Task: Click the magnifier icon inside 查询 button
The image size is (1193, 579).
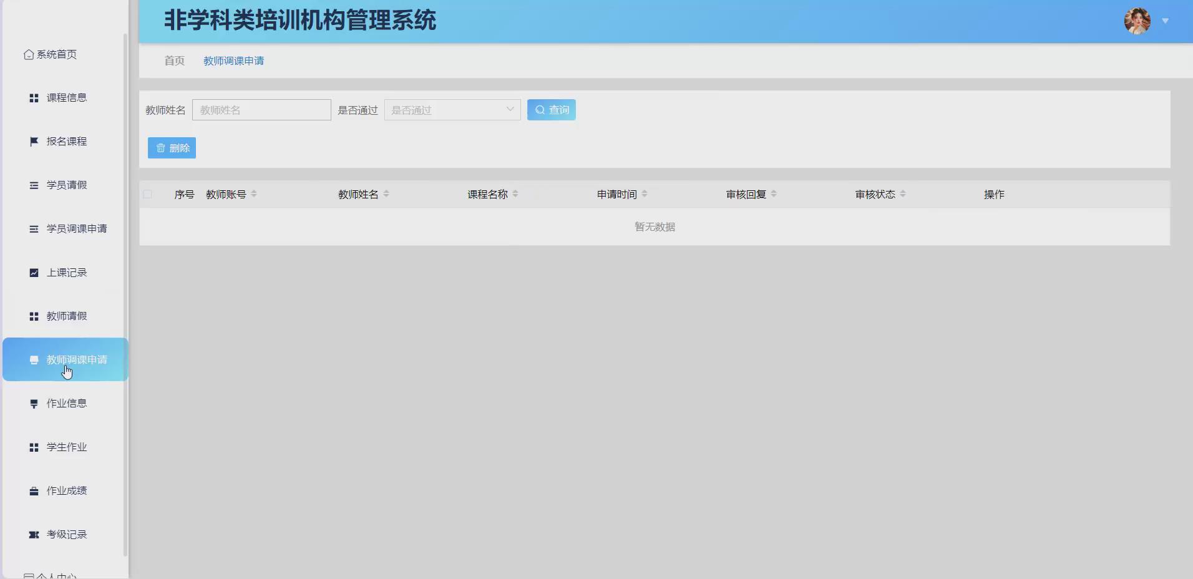Action: tap(539, 109)
